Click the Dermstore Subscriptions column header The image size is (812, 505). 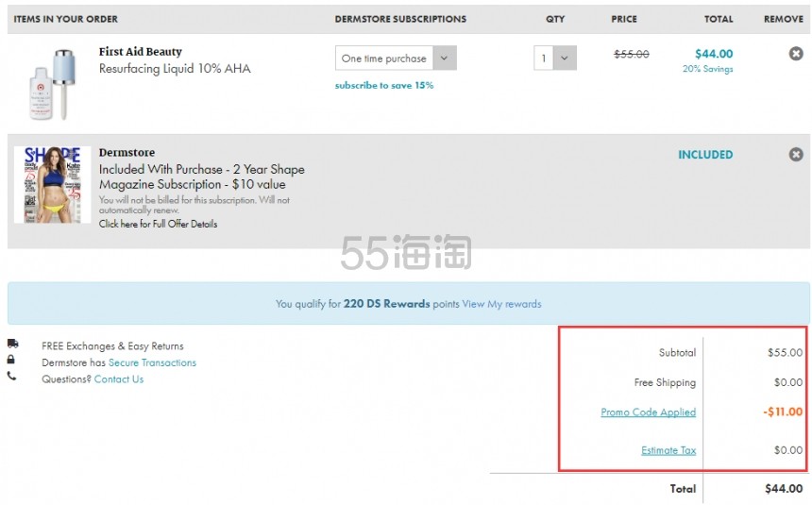pos(400,19)
